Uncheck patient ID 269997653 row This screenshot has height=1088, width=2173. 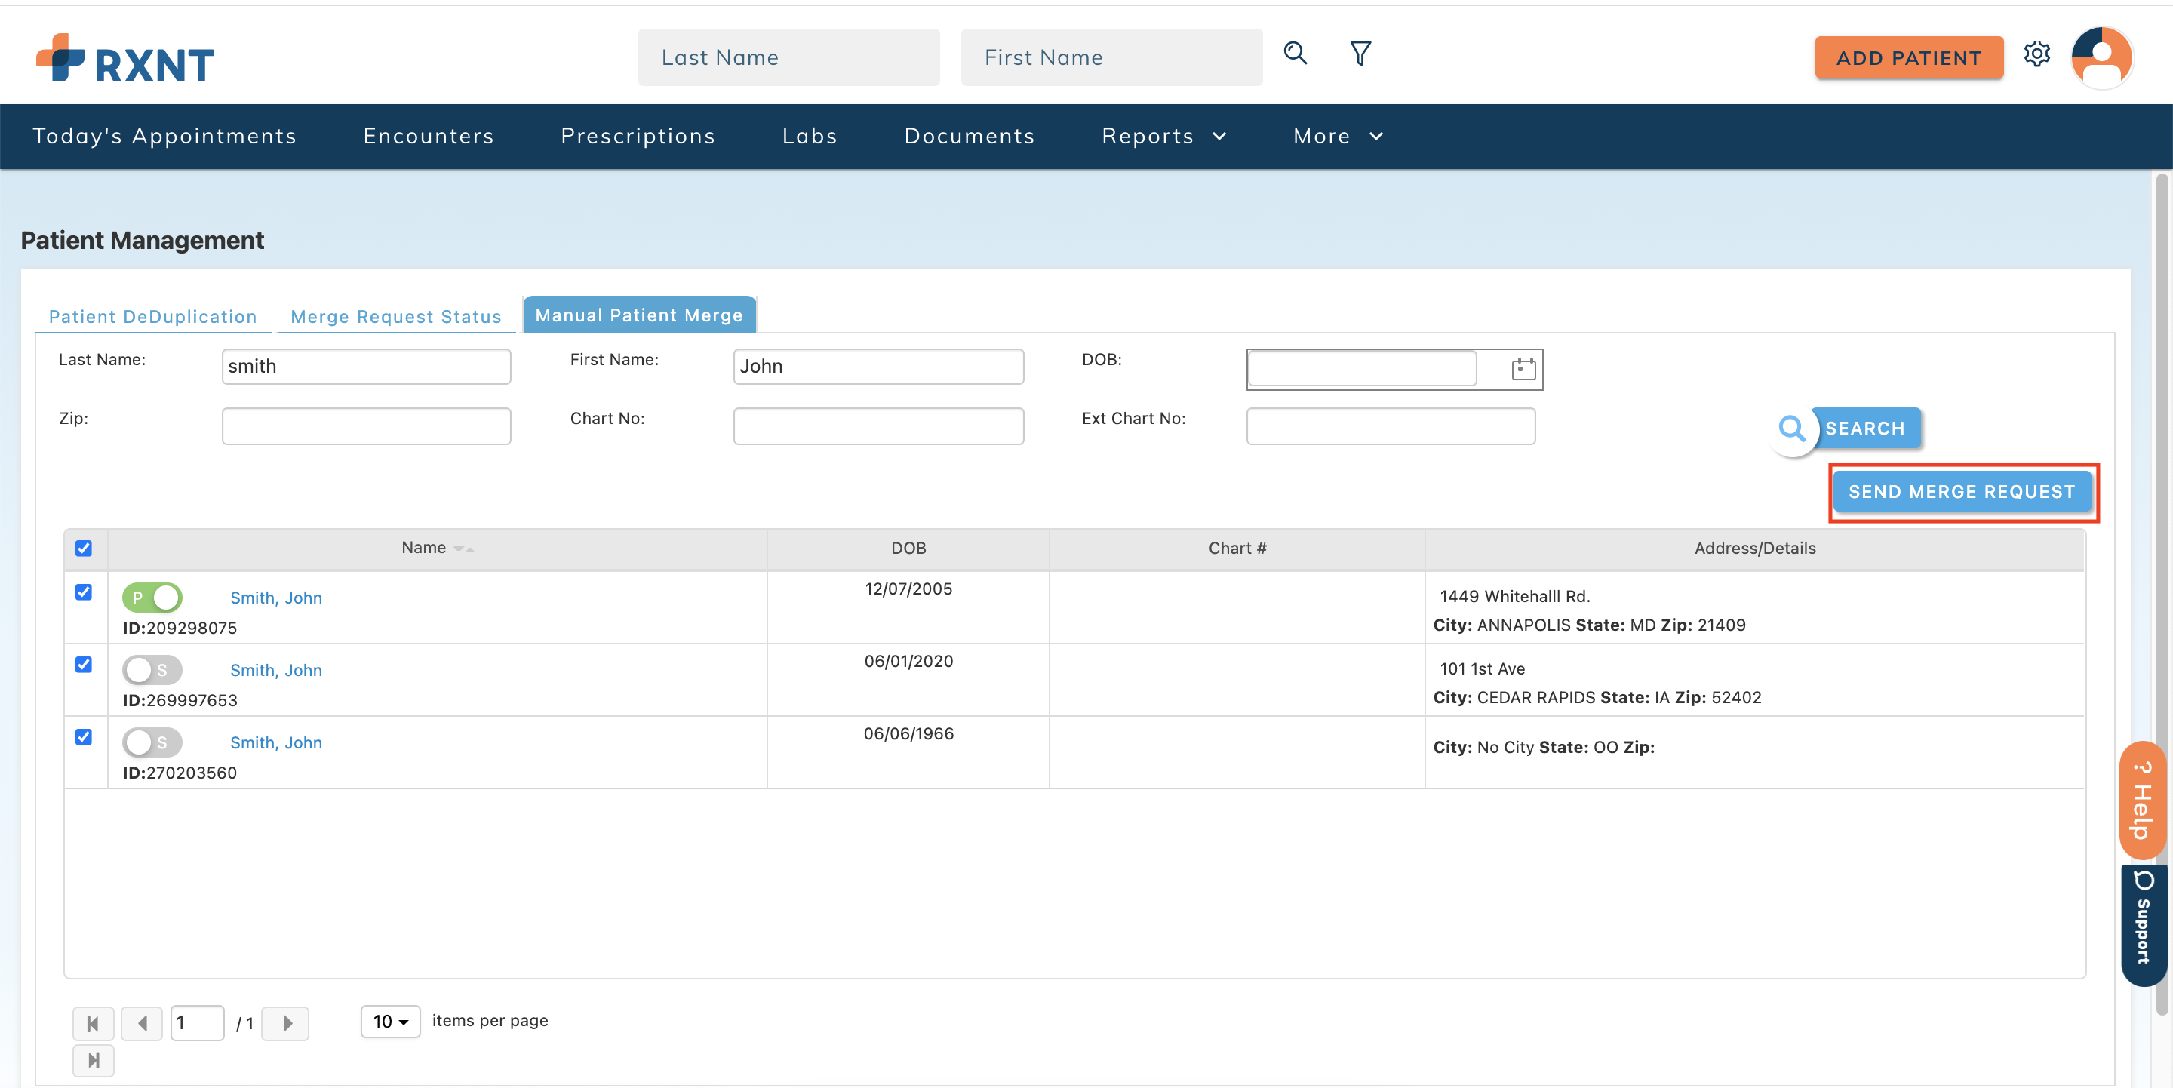click(84, 665)
